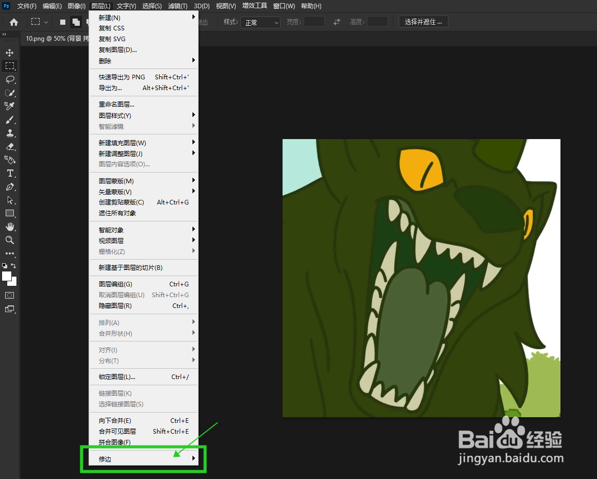The height and width of the screenshot is (479, 597).
Task: Open the 编辑(E) menu
Action: tap(52, 6)
